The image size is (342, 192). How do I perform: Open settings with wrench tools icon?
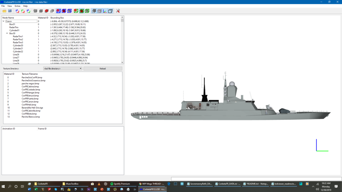click(118, 11)
